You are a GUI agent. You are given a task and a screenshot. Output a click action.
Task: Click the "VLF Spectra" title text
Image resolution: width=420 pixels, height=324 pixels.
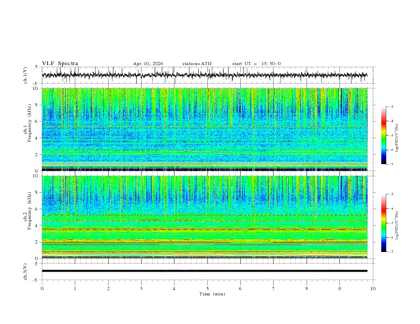pos(60,64)
